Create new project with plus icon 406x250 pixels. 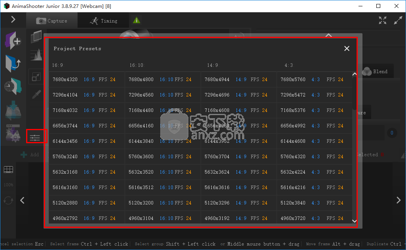coord(13,40)
